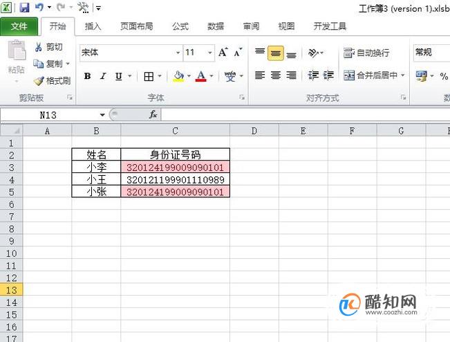Decrease font size with the small A icon
The image size is (450, 342).
coord(238,53)
